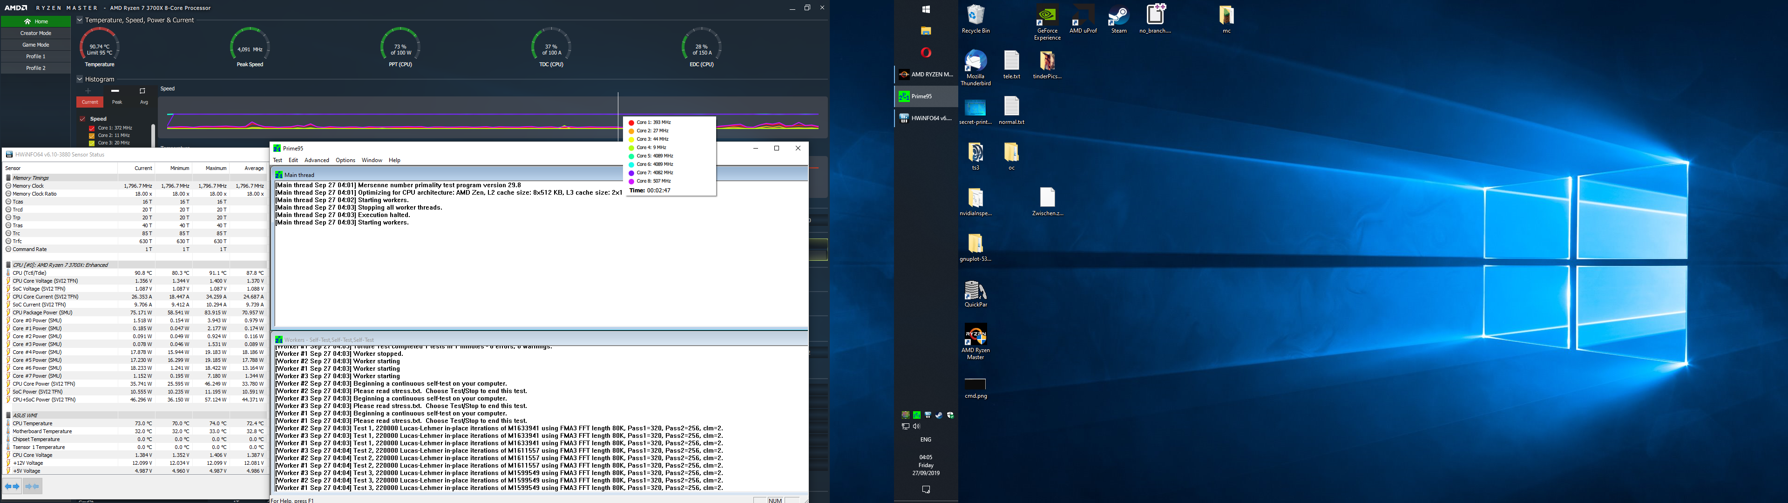This screenshot has width=1788, height=503.
Task: Toggle the Core 2 orange checkbox
Action: [92, 136]
